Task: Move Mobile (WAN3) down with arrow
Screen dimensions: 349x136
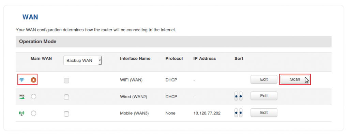Action: (x=241, y=113)
